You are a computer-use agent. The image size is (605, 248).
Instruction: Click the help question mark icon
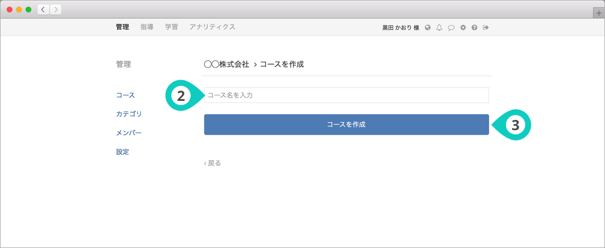[x=474, y=27]
